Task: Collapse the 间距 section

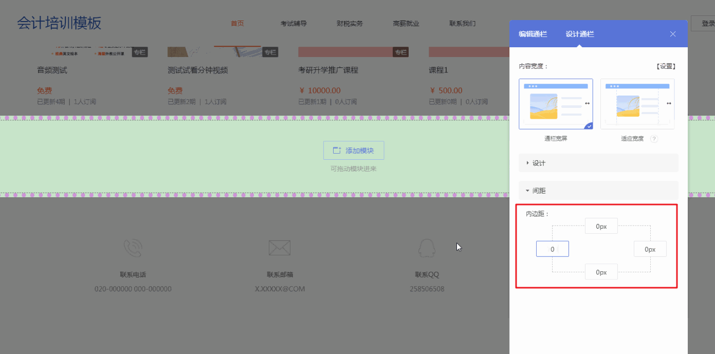Action: coord(598,191)
